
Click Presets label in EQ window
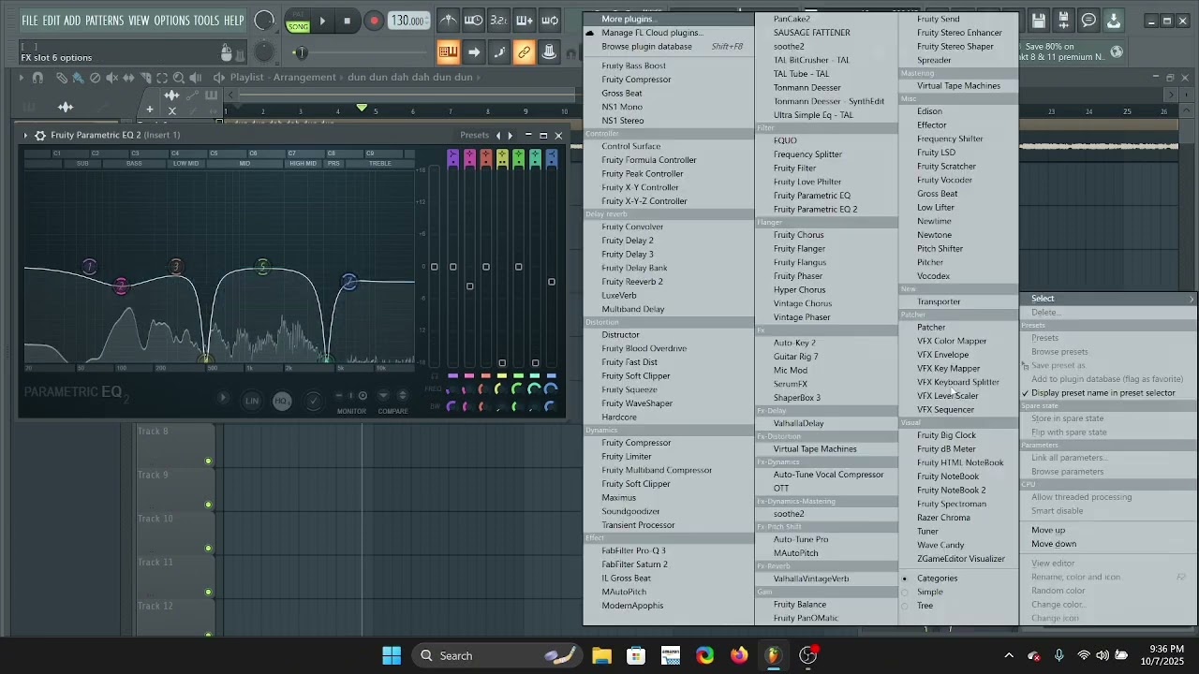[474, 135]
